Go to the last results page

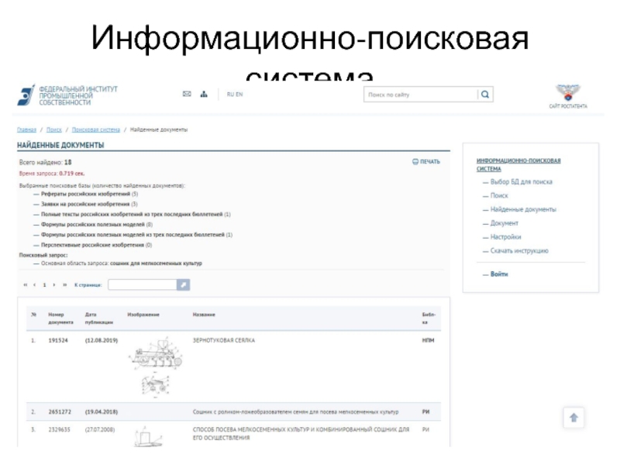tap(64, 285)
